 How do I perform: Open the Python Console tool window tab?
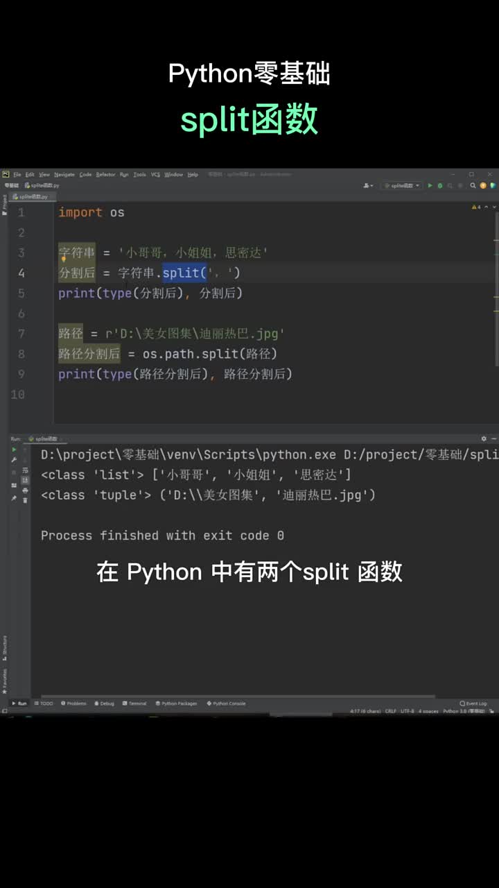[x=226, y=703]
